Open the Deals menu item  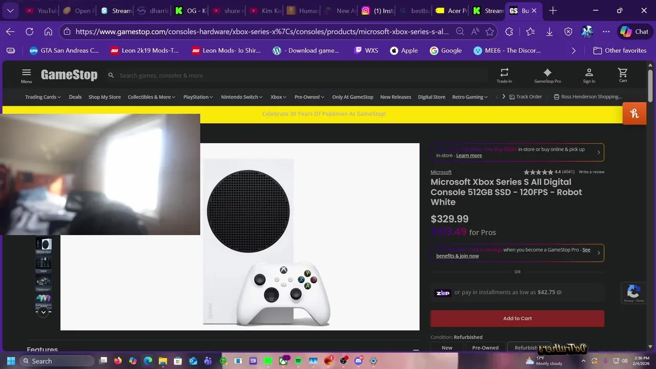point(75,97)
